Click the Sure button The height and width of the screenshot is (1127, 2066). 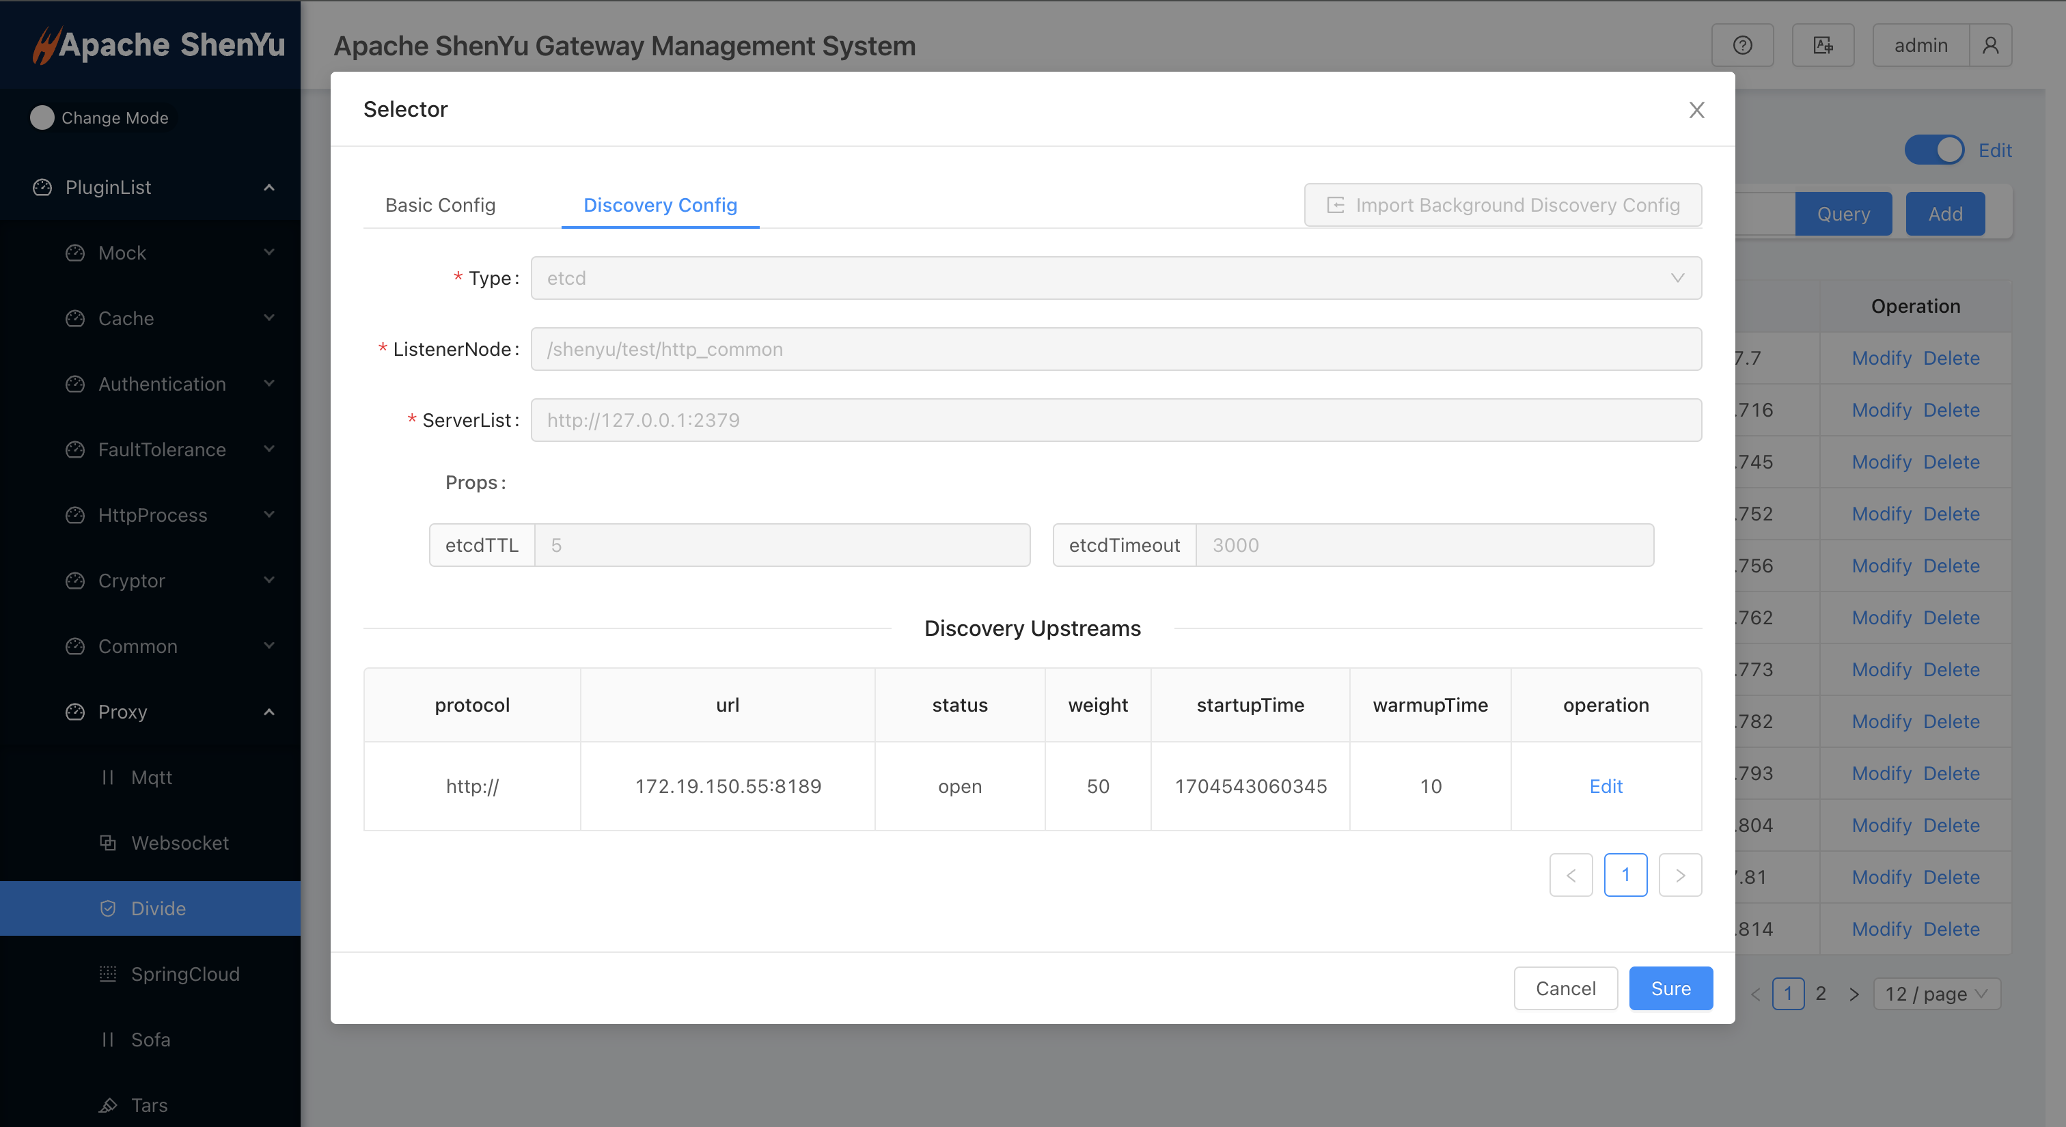[x=1670, y=988]
